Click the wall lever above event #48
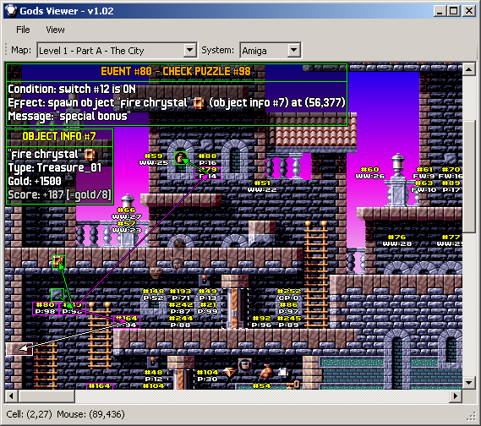This screenshot has height=426, width=481. tap(153, 363)
